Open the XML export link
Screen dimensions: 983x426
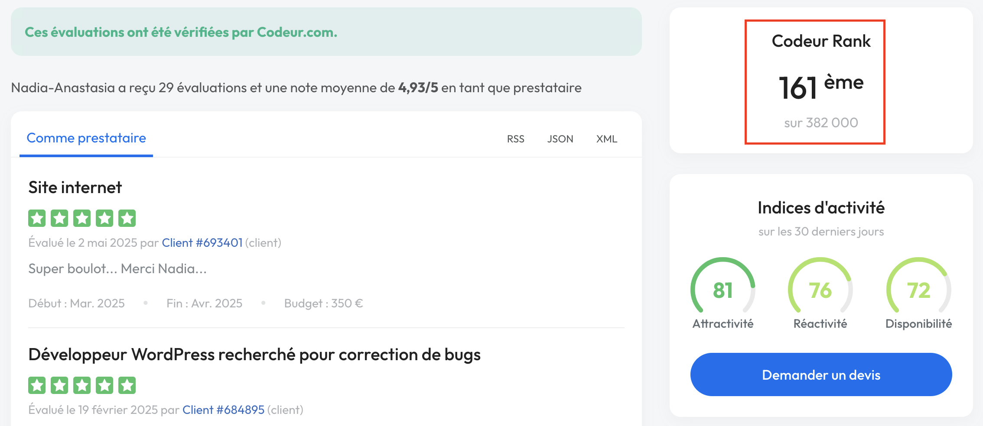[x=606, y=139]
